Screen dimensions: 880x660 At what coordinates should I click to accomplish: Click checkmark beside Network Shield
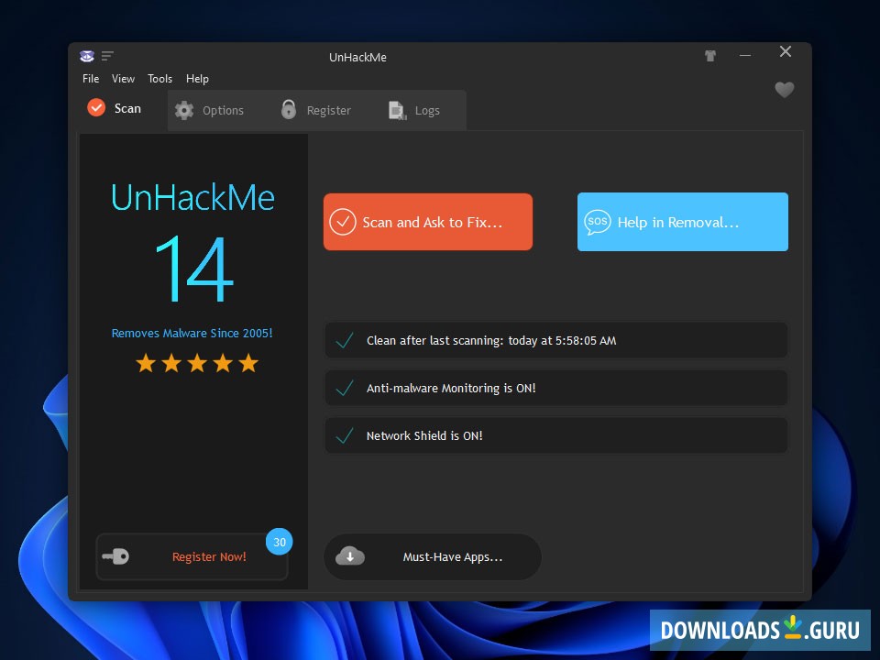(344, 435)
